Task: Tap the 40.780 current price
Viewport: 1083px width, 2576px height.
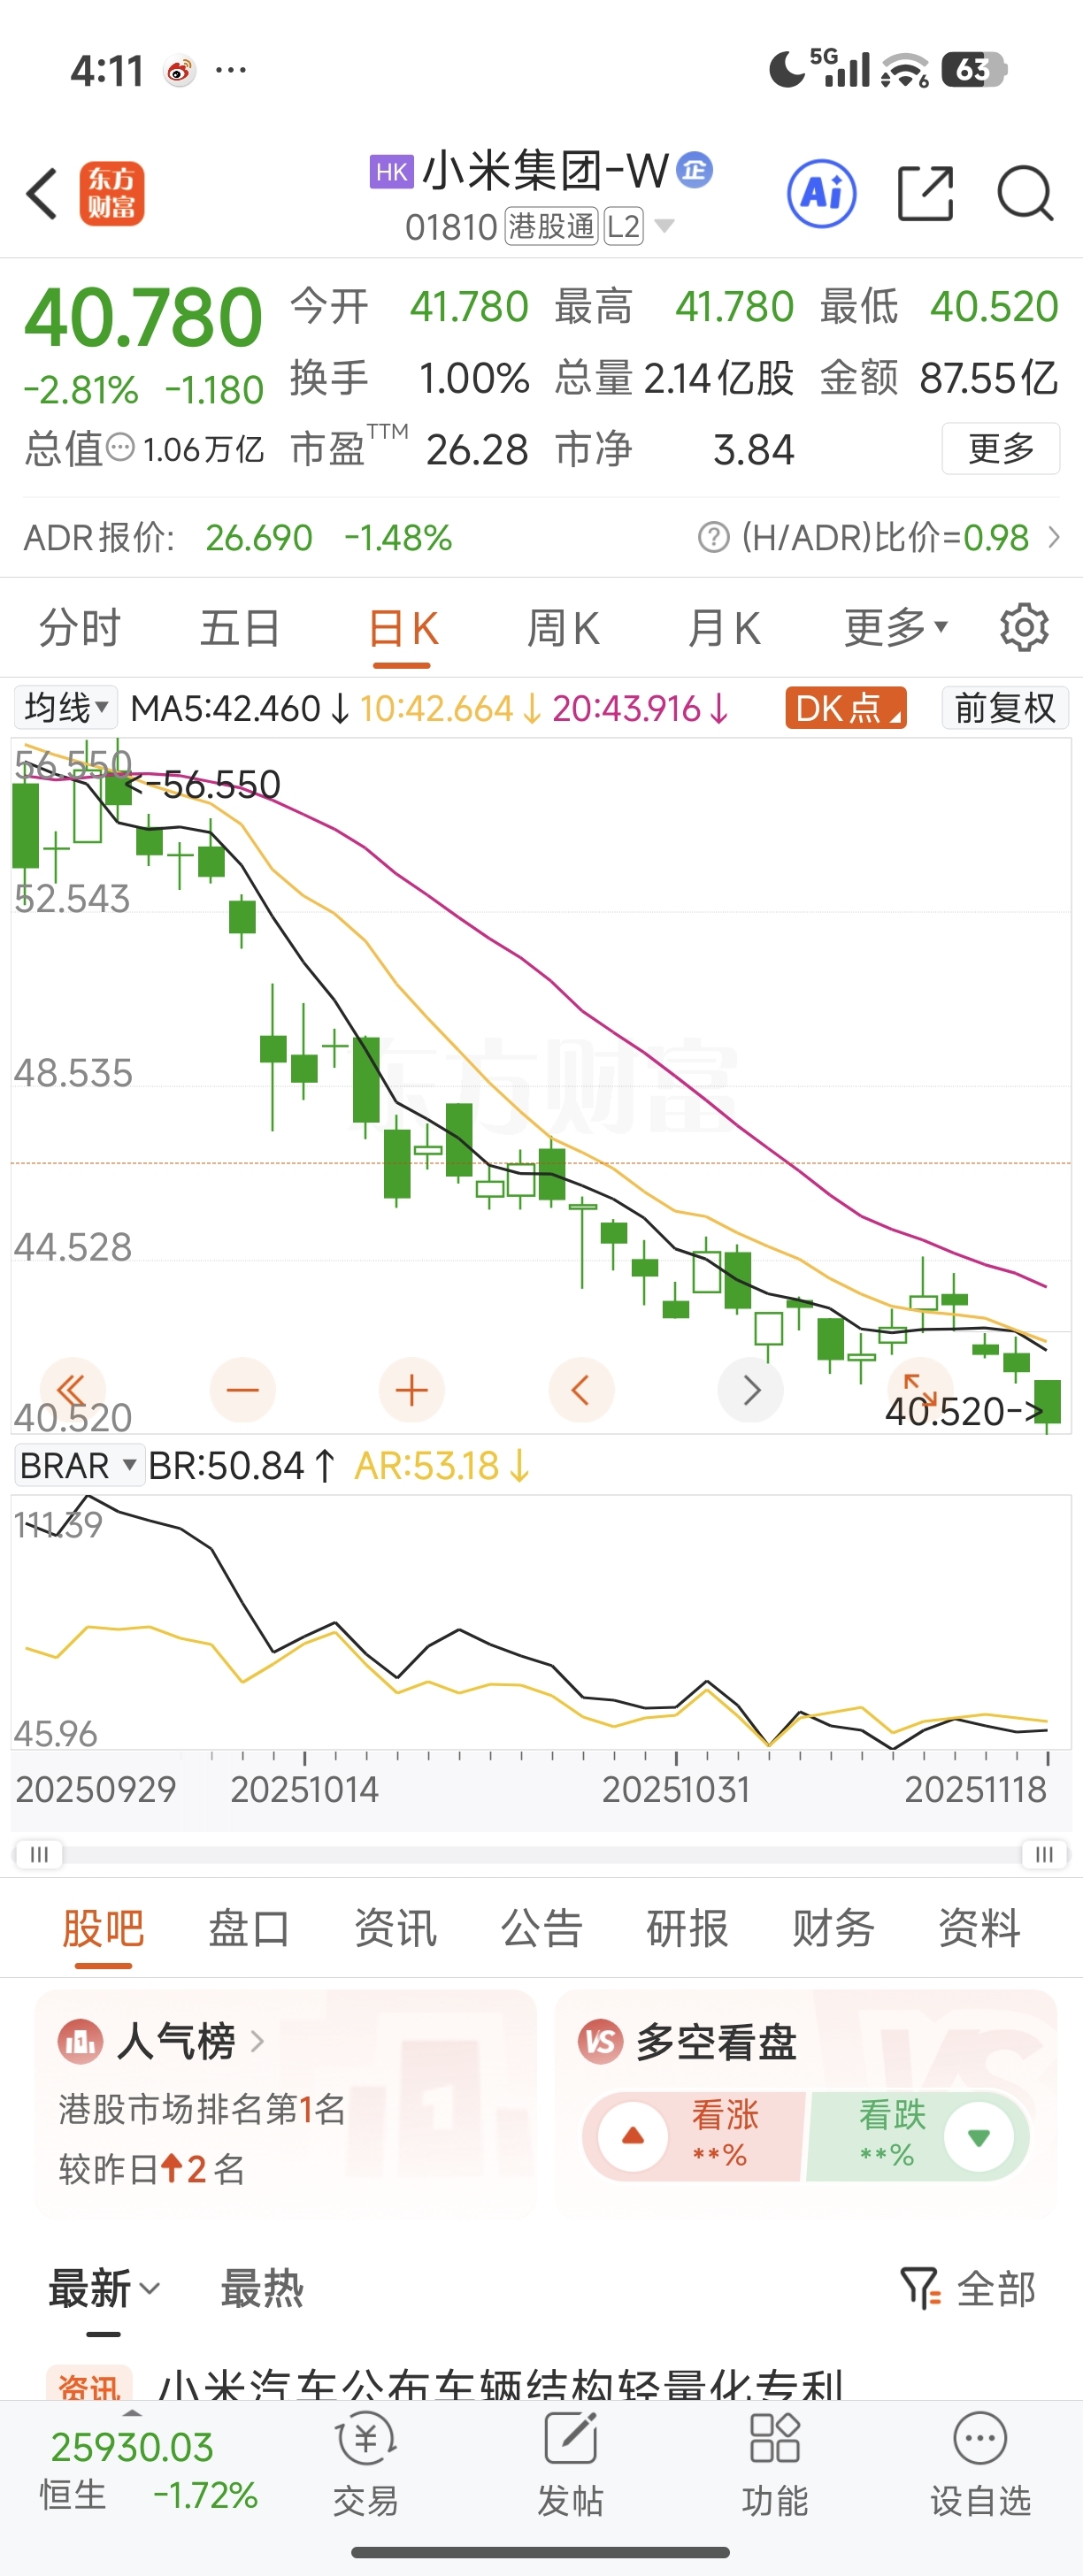Action: pyautogui.click(x=143, y=317)
